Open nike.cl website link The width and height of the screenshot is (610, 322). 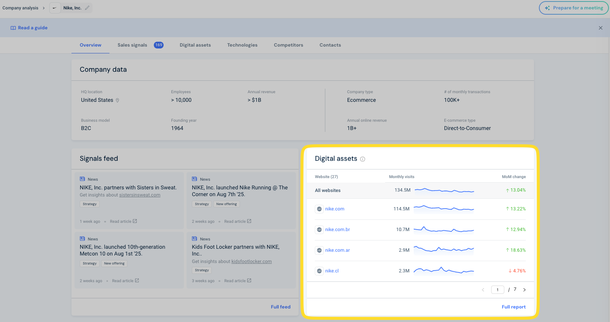[332, 271]
